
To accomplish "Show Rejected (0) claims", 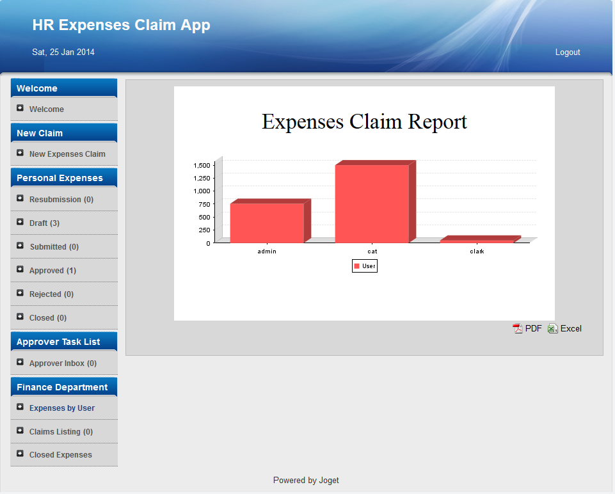I will pyautogui.click(x=51, y=294).
